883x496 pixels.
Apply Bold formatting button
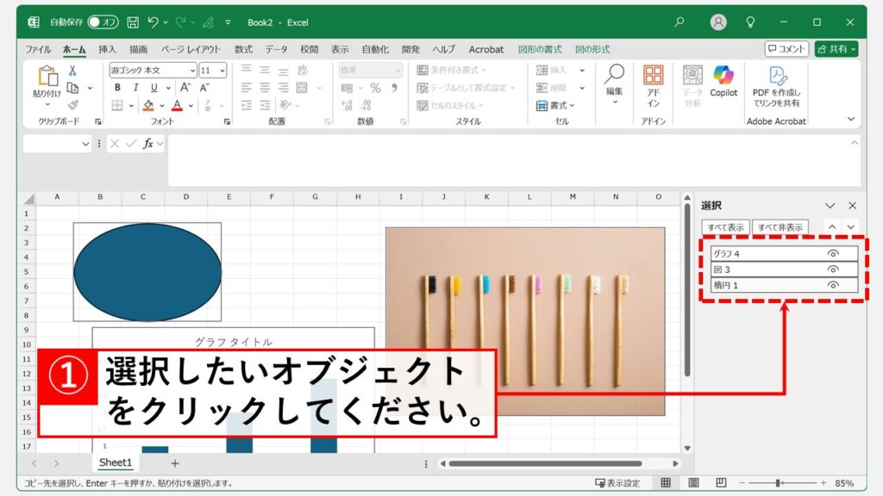[115, 88]
